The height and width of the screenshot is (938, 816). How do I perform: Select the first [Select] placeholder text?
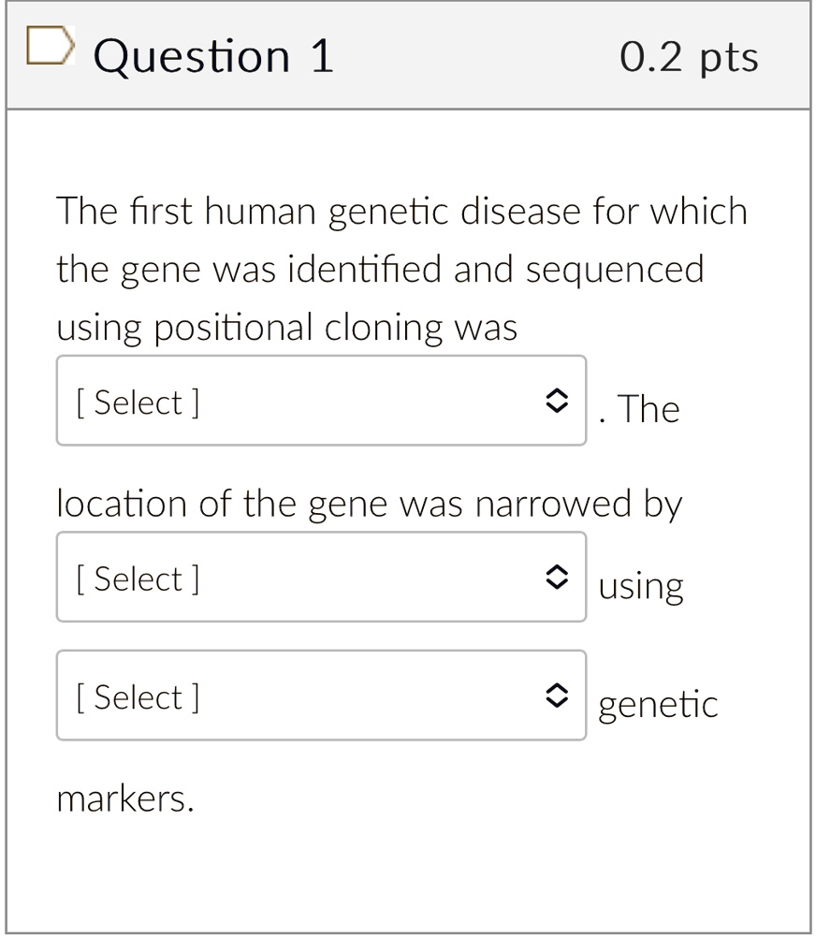pos(137,402)
